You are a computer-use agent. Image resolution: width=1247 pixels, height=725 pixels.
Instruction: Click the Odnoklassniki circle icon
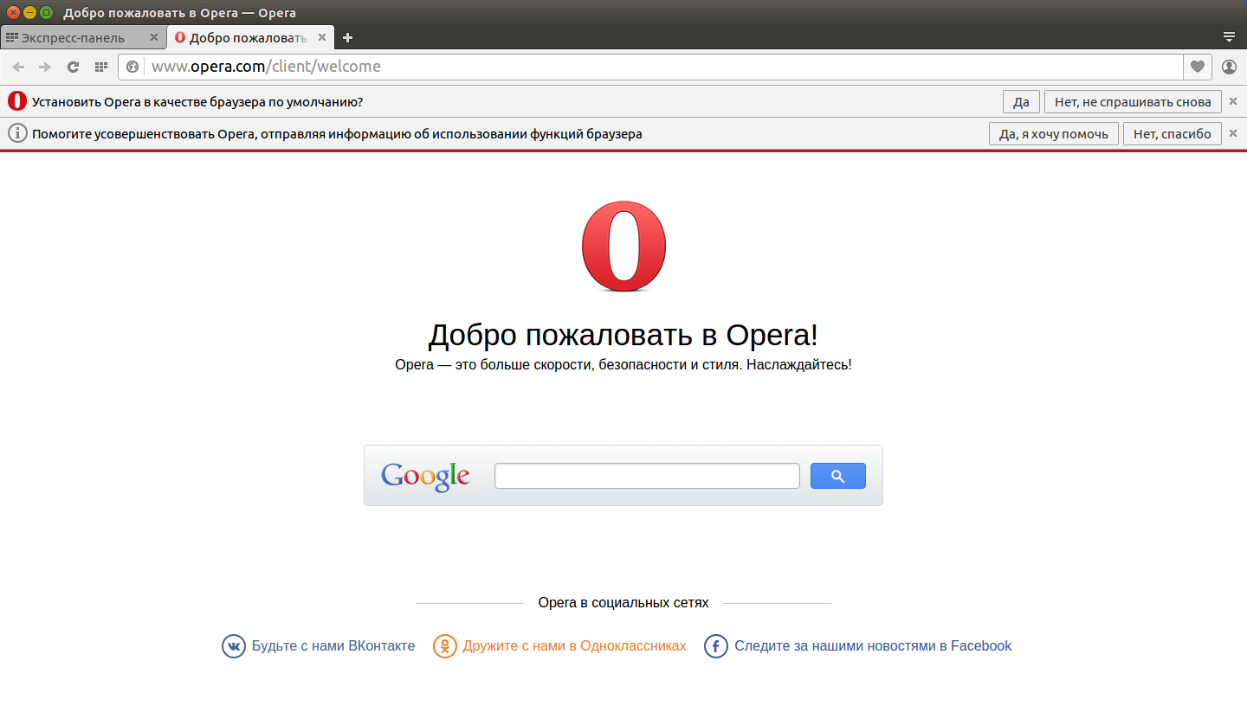click(x=445, y=645)
